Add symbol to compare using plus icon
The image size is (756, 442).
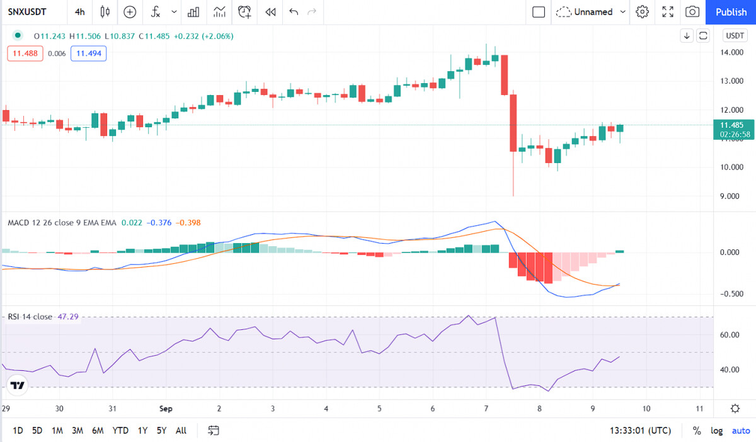tap(130, 11)
